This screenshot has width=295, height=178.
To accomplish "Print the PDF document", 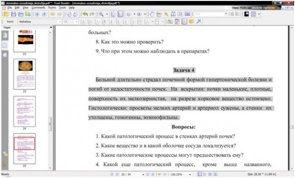I will tap(21, 14).
